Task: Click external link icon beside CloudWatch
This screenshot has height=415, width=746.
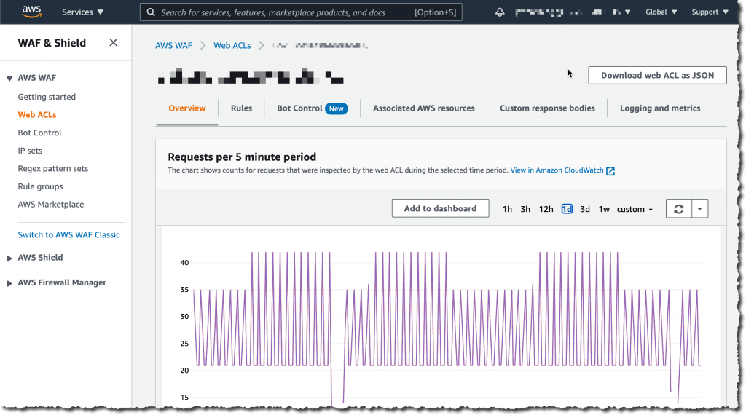Action: pos(610,171)
